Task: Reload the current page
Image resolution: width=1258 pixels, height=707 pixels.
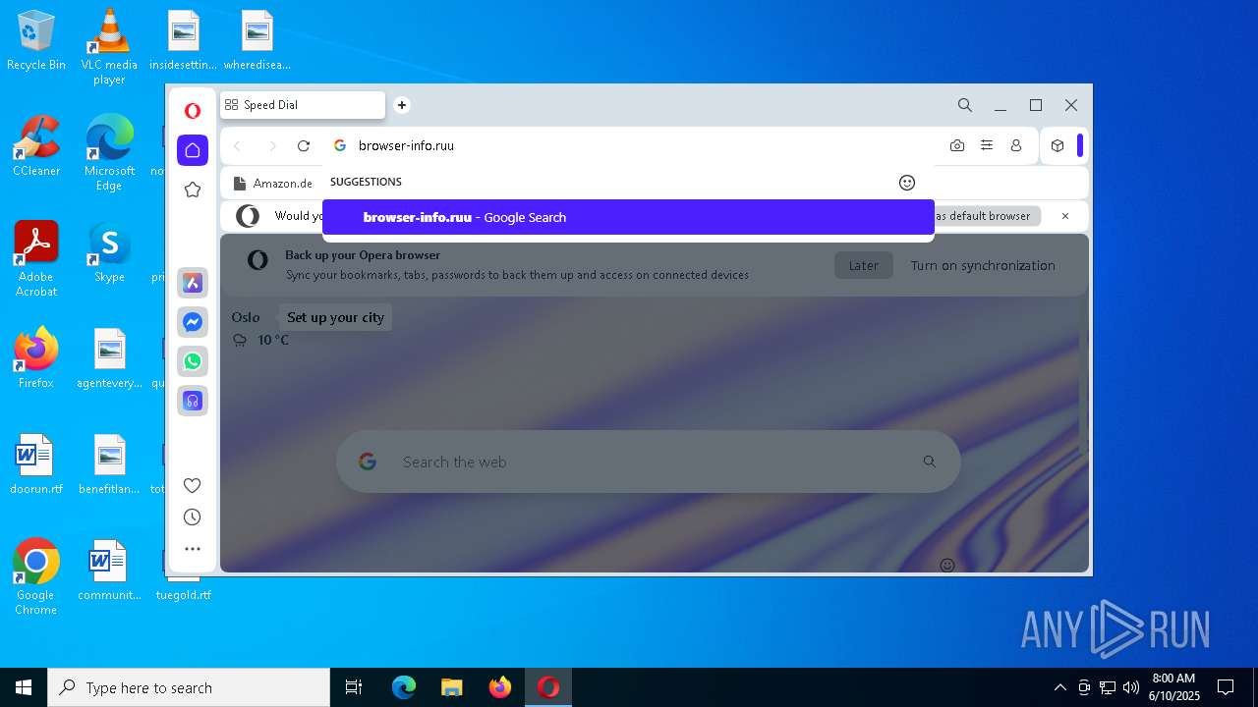Action: pos(304,145)
